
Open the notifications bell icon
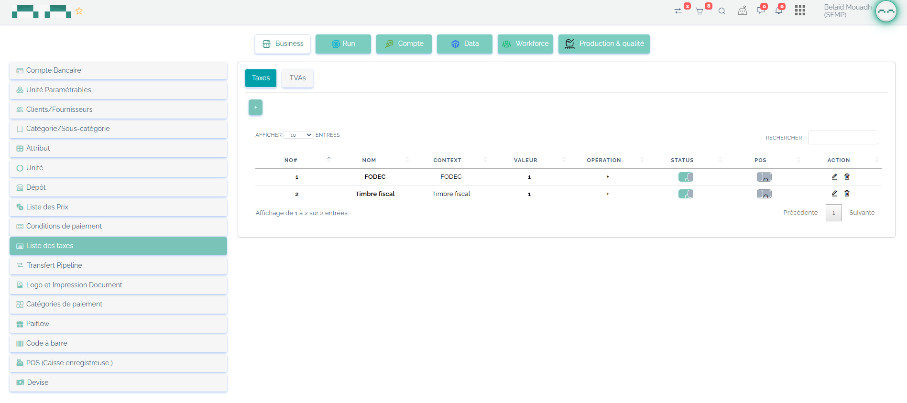[x=779, y=11]
